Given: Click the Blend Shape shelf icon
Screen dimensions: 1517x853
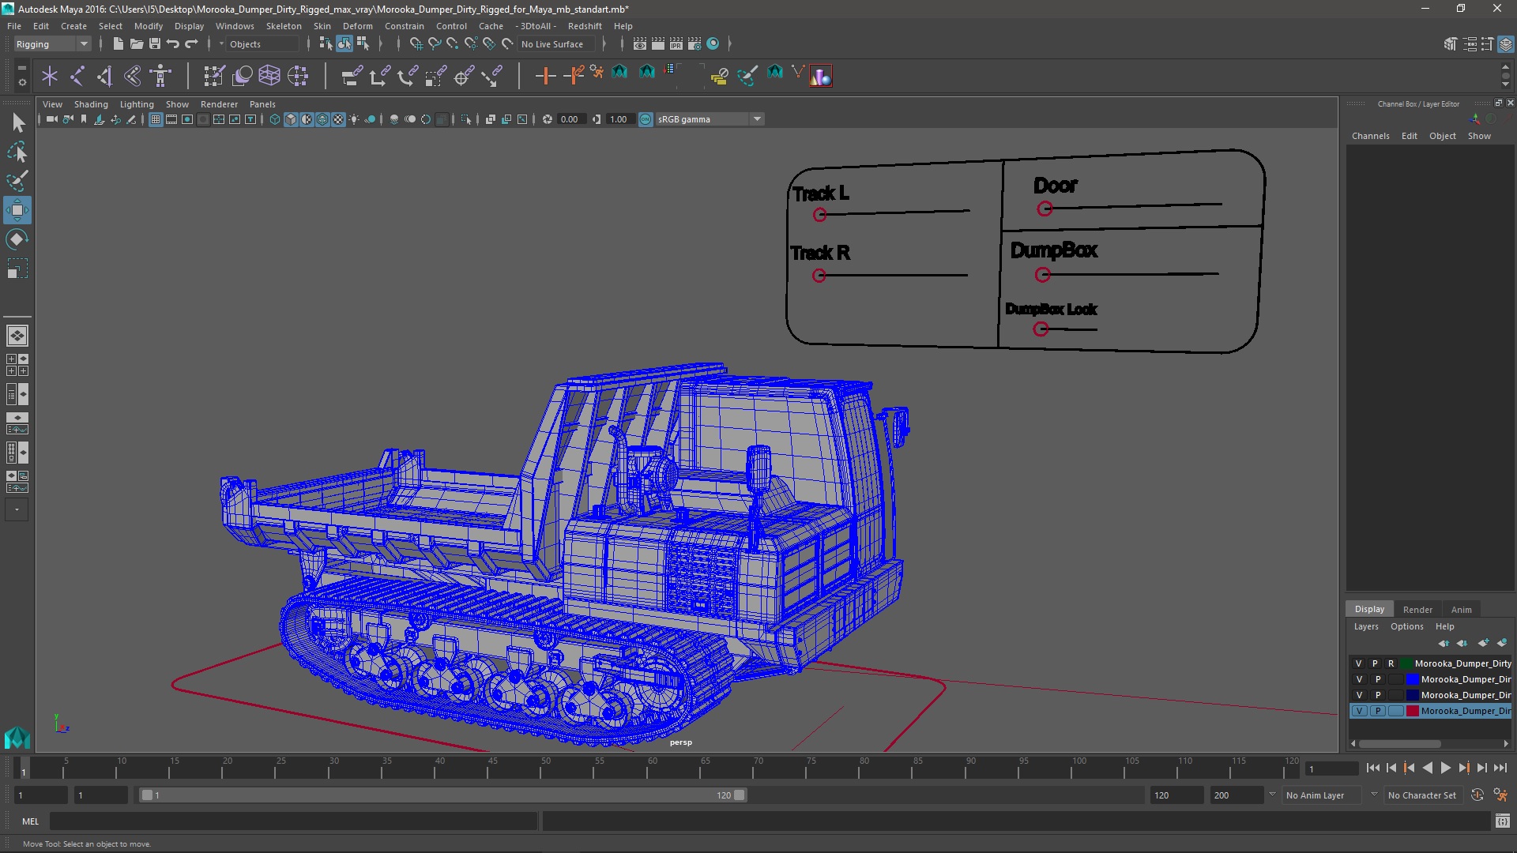Looking at the screenshot, I should (x=243, y=76).
